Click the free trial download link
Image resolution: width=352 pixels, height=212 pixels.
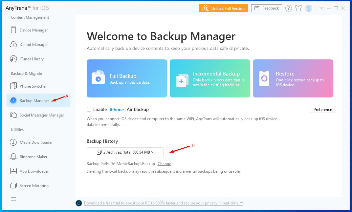pos(164,203)
